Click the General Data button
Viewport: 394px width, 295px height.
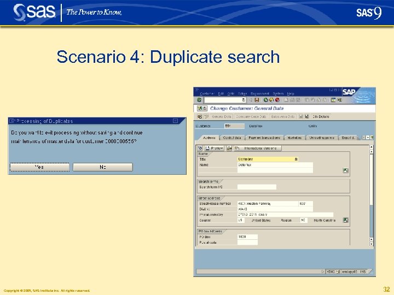coord(222,116)
